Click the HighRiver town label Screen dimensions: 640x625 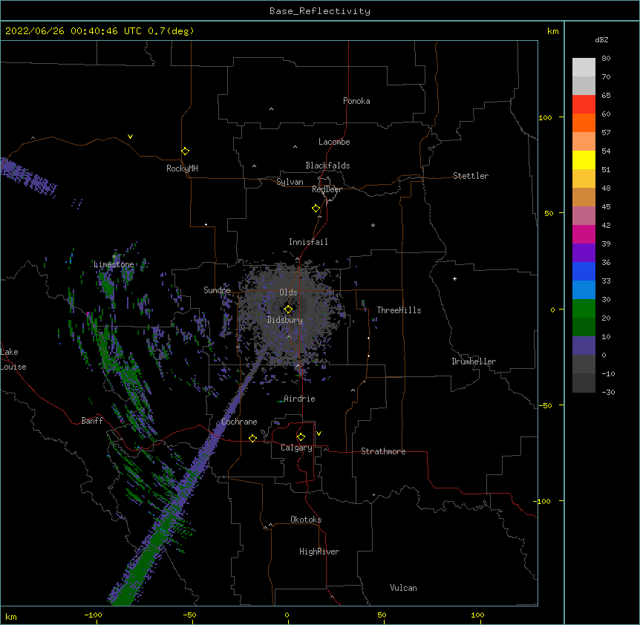click(x=319, y=552)
